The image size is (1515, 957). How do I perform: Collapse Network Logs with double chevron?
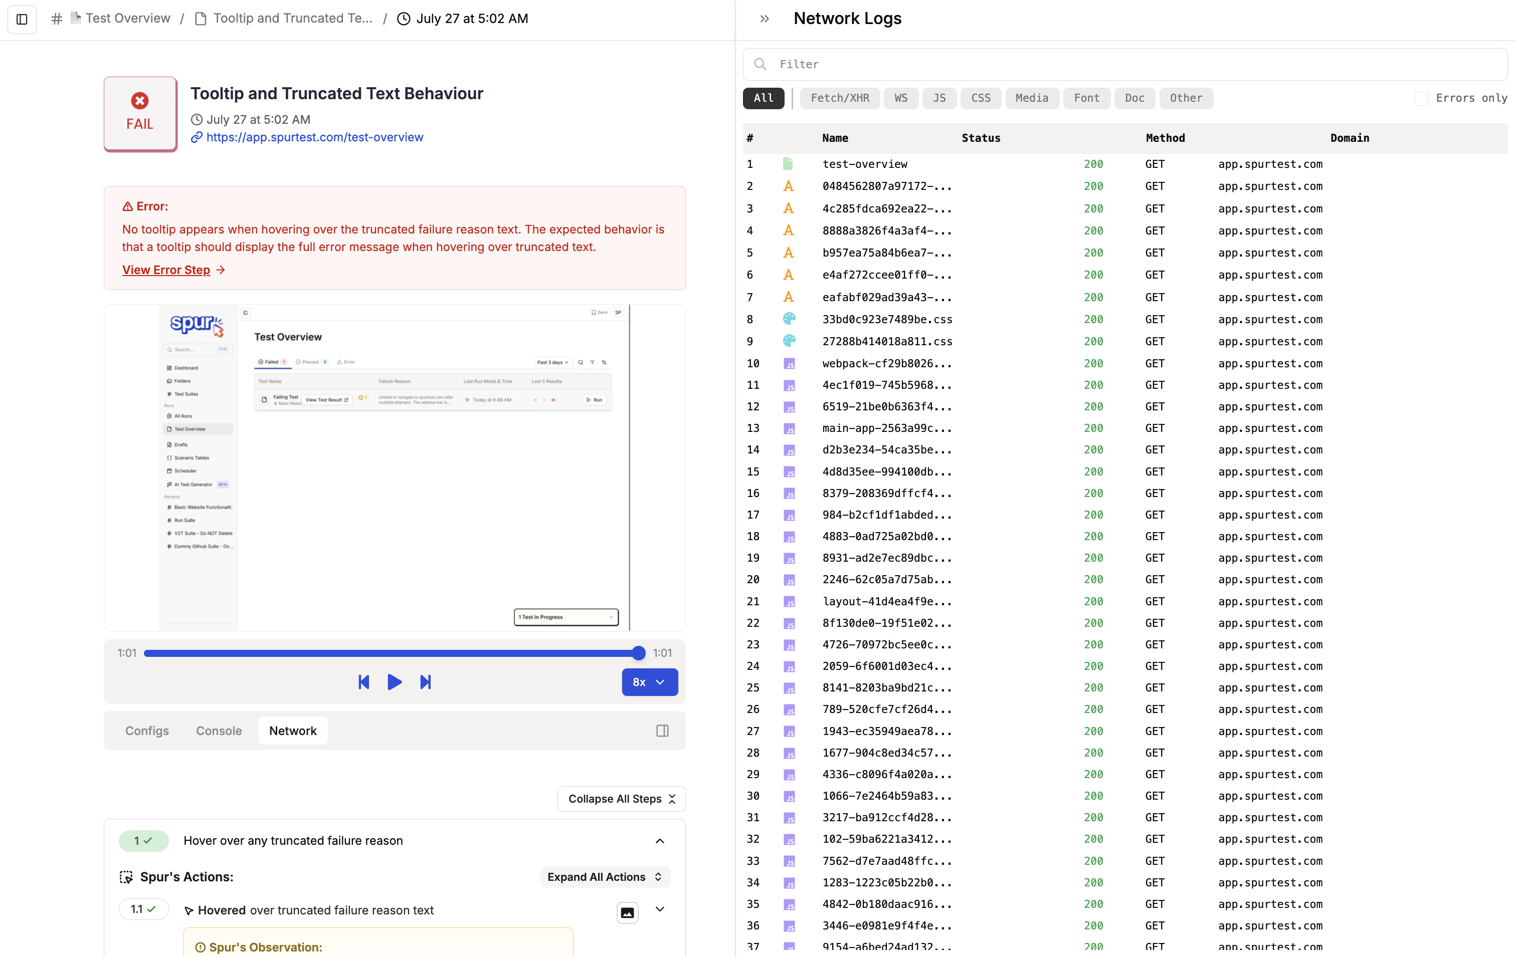[764, 19]
